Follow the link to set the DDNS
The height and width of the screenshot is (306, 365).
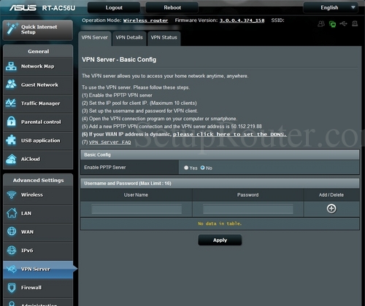(230, 134)
